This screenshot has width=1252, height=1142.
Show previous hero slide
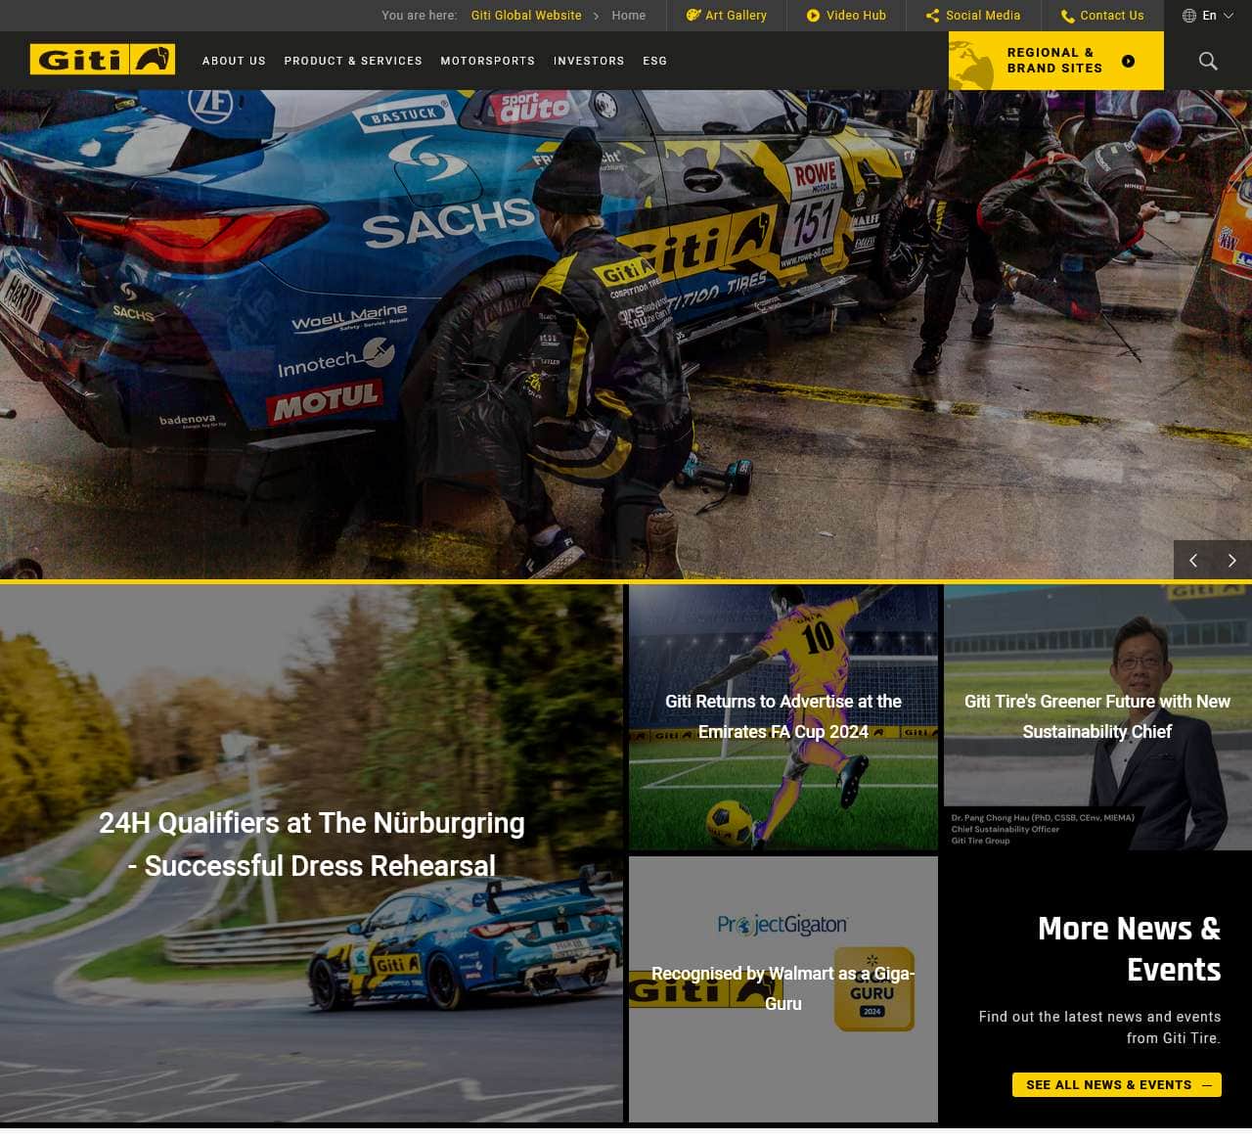[1193, 561]
